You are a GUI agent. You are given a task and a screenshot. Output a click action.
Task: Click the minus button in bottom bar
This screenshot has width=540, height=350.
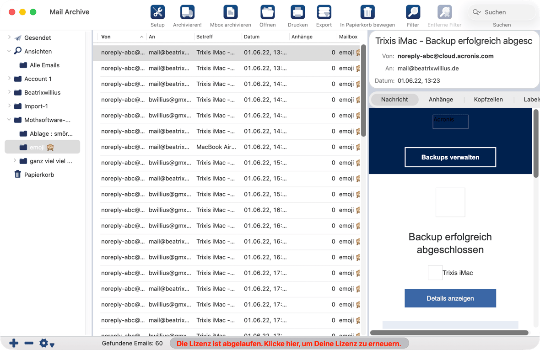tap(29, 343)
